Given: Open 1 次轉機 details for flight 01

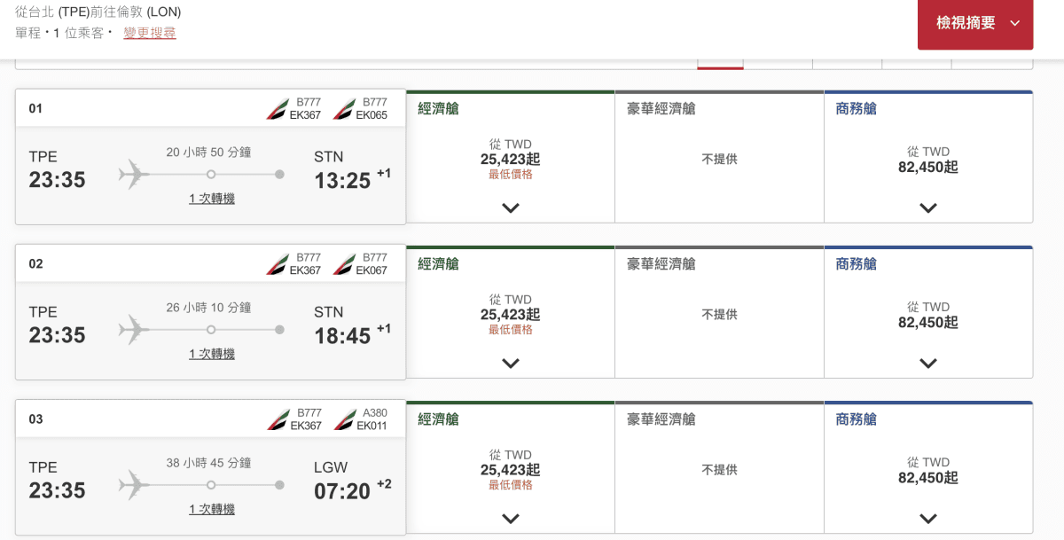Looking at the screenshot, I should [212, 199].
